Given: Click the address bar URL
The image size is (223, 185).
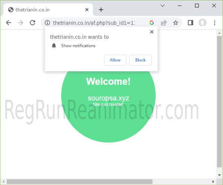Looking at the screenshot, I should [96, 23].
